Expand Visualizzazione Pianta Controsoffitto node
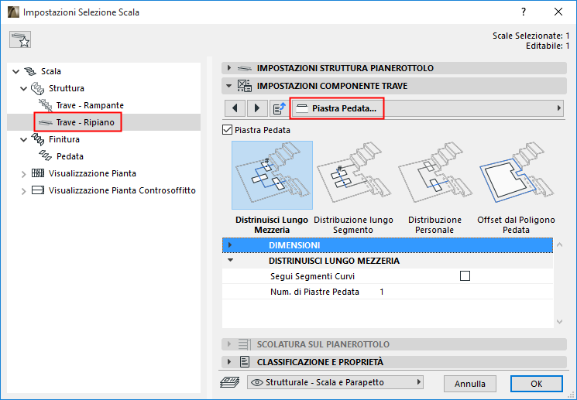This screenshot has height=400, width=577. click(23, 191)
